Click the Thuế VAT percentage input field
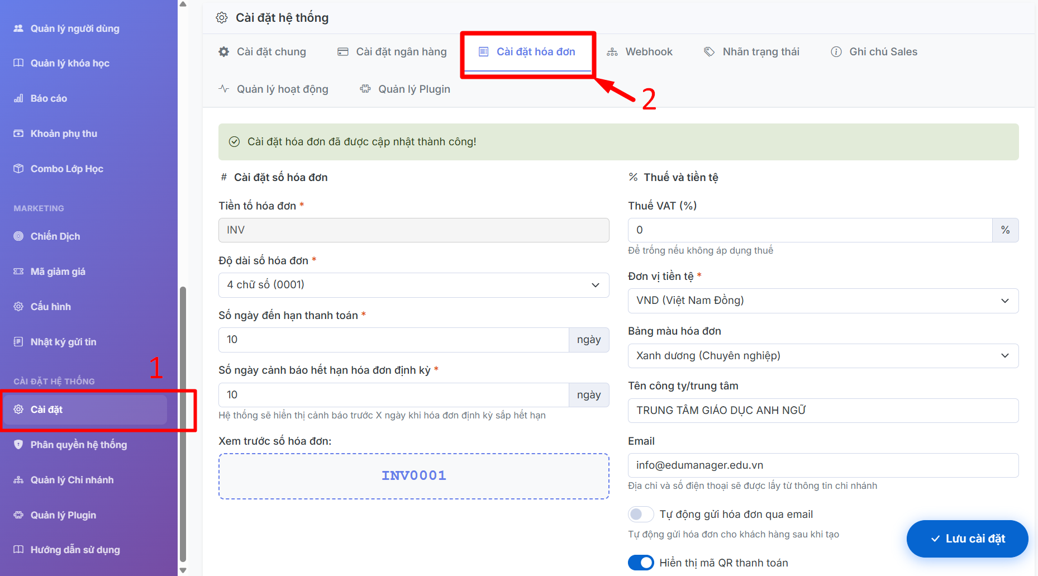Viewport: 1038px width, 576px height. point(810,230)
